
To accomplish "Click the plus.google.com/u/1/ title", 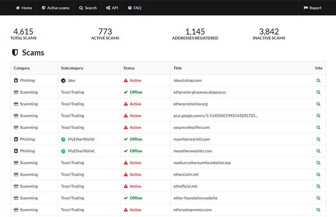I will tap(215, 116).
